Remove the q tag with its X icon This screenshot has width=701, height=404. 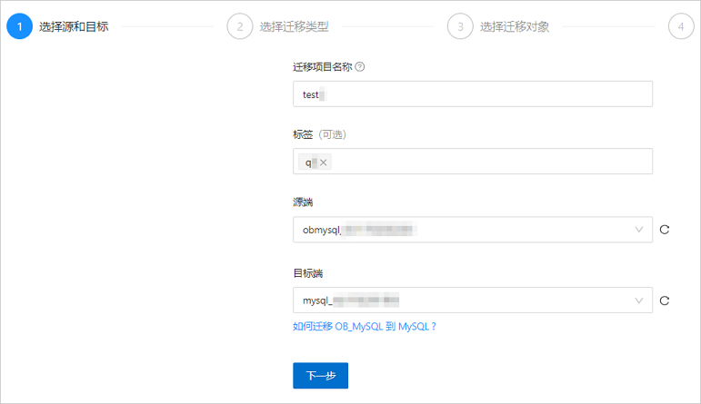coord(324,163)
